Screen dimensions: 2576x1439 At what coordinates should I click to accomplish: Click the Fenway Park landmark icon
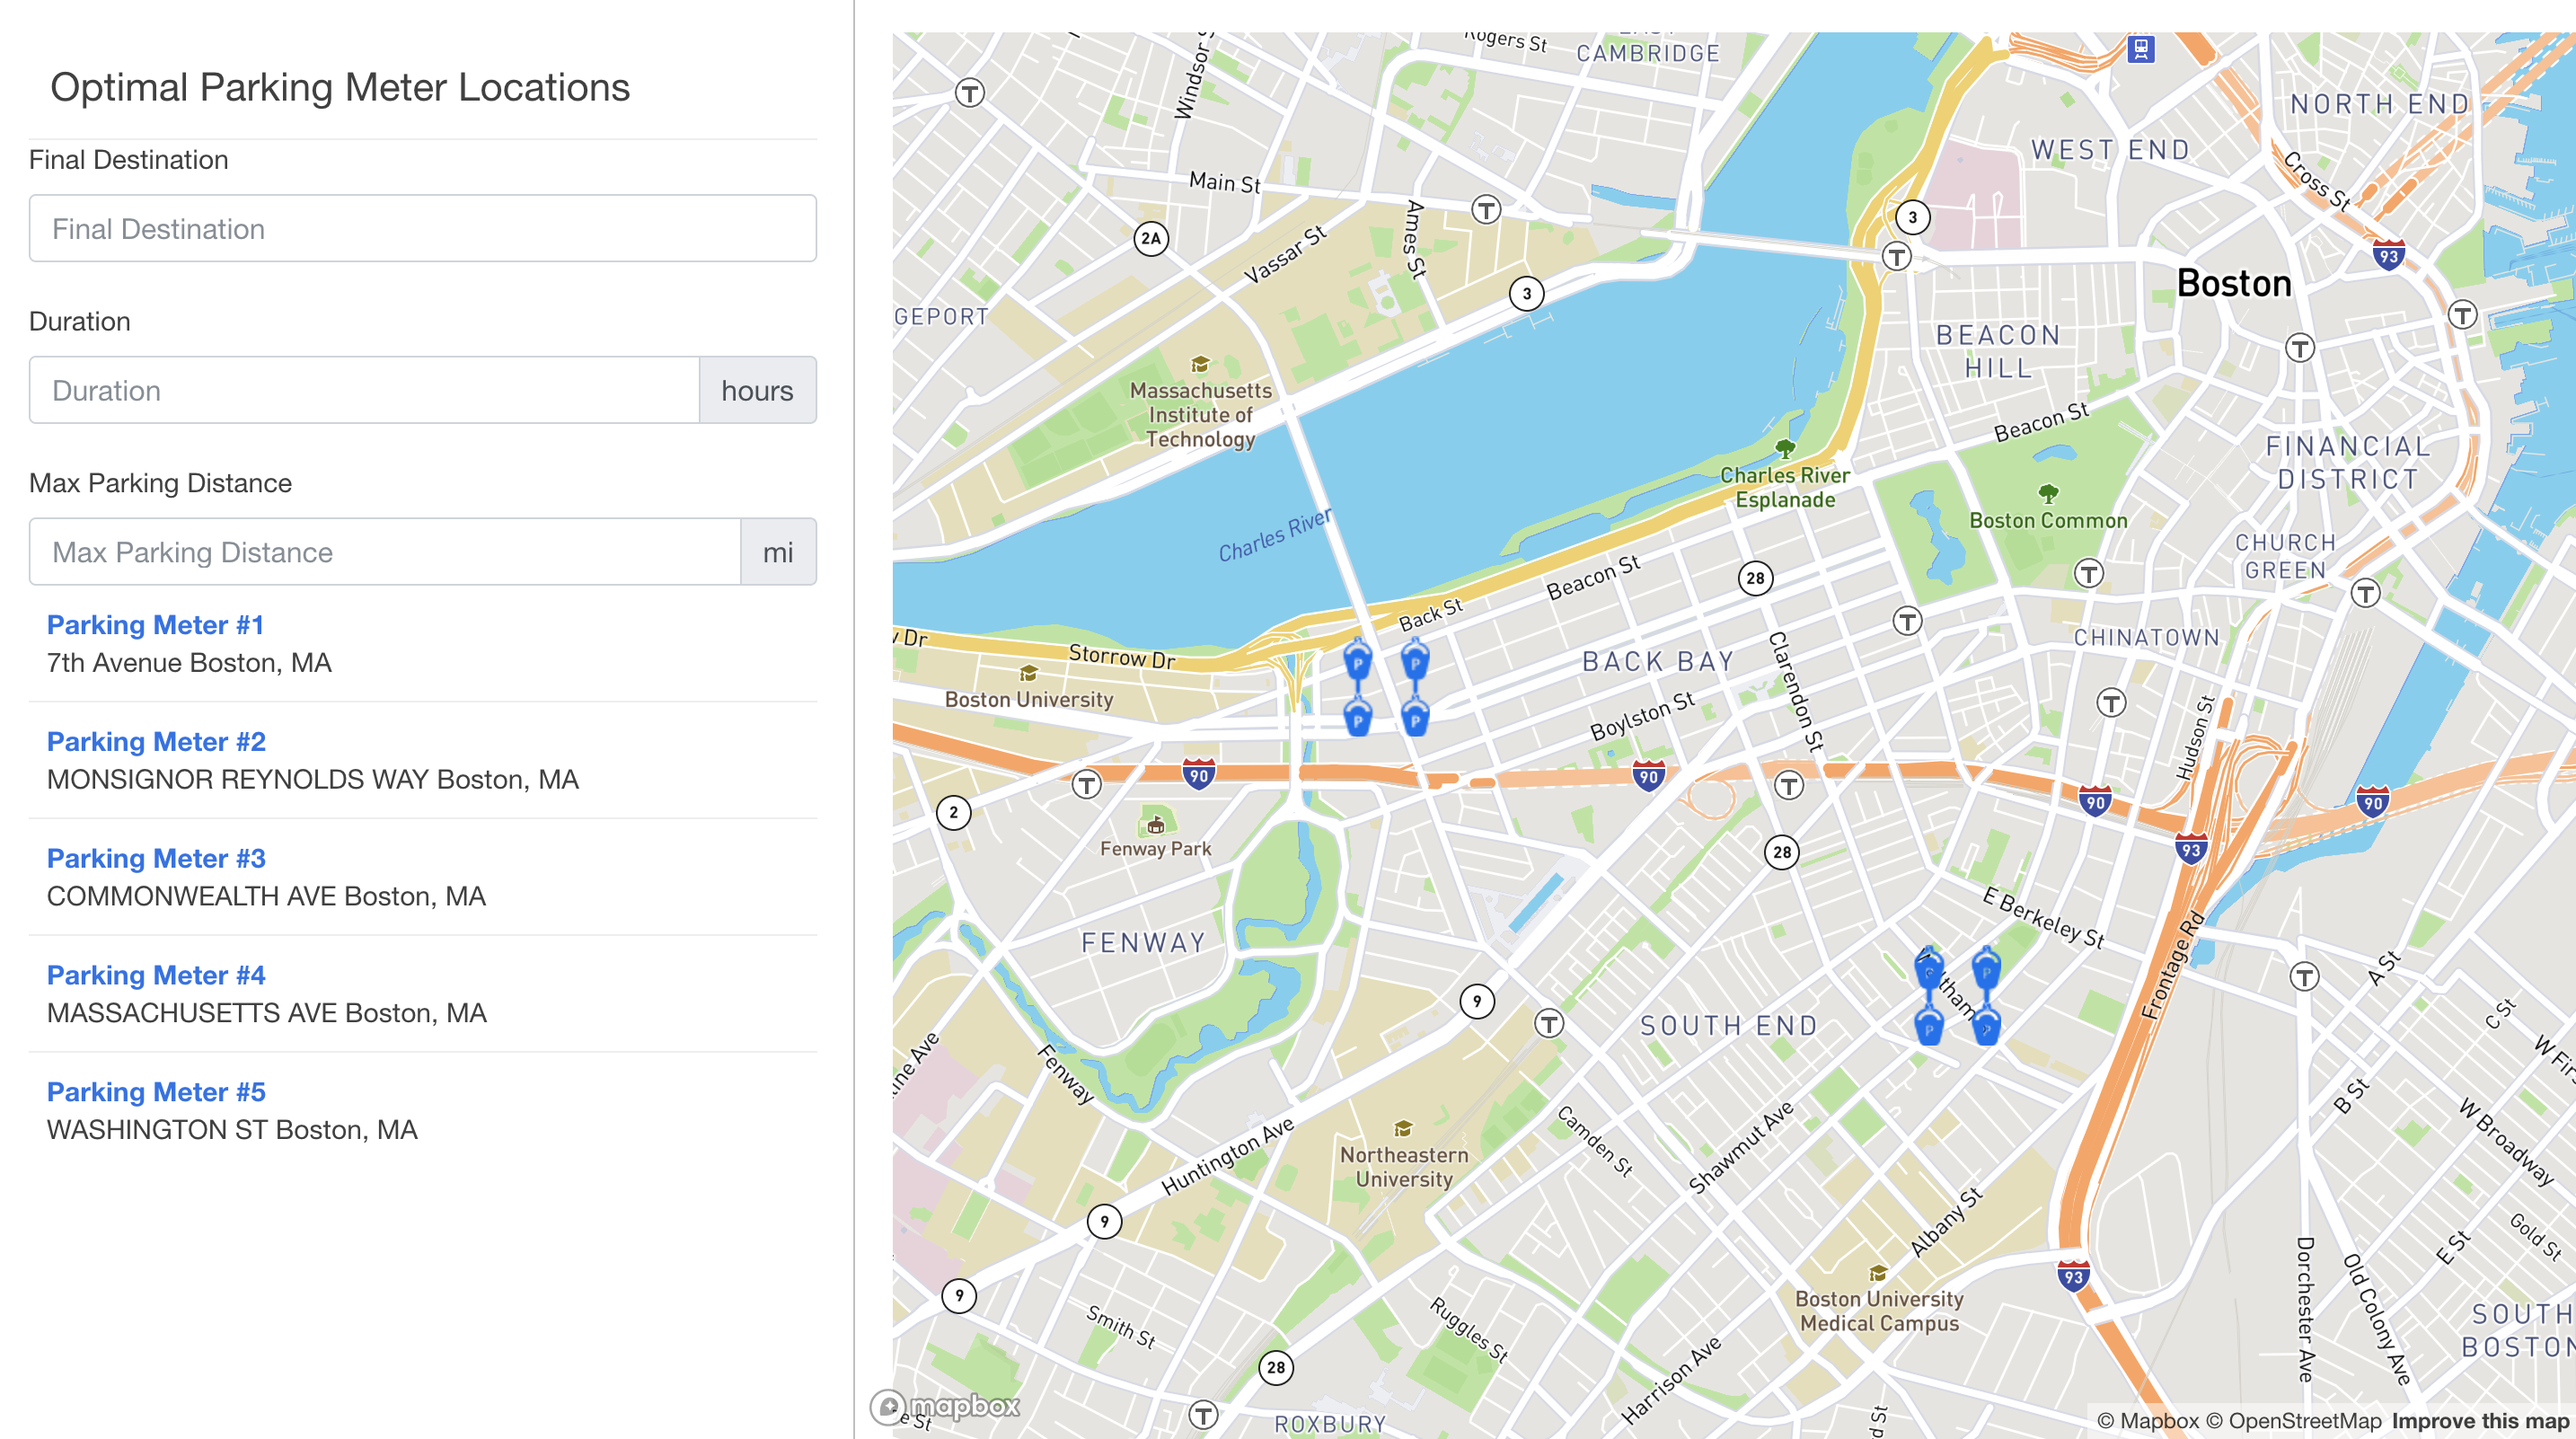tap(1155, 825)
